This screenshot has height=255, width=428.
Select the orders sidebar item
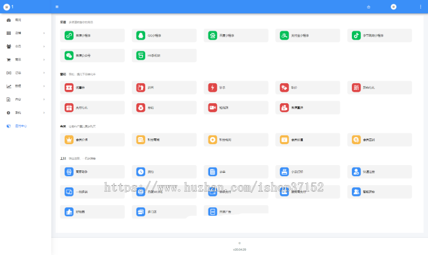point(25,73)
